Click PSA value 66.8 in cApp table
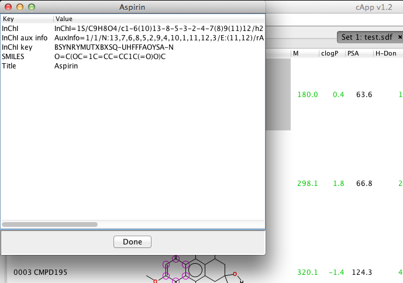 click(364, 184)
